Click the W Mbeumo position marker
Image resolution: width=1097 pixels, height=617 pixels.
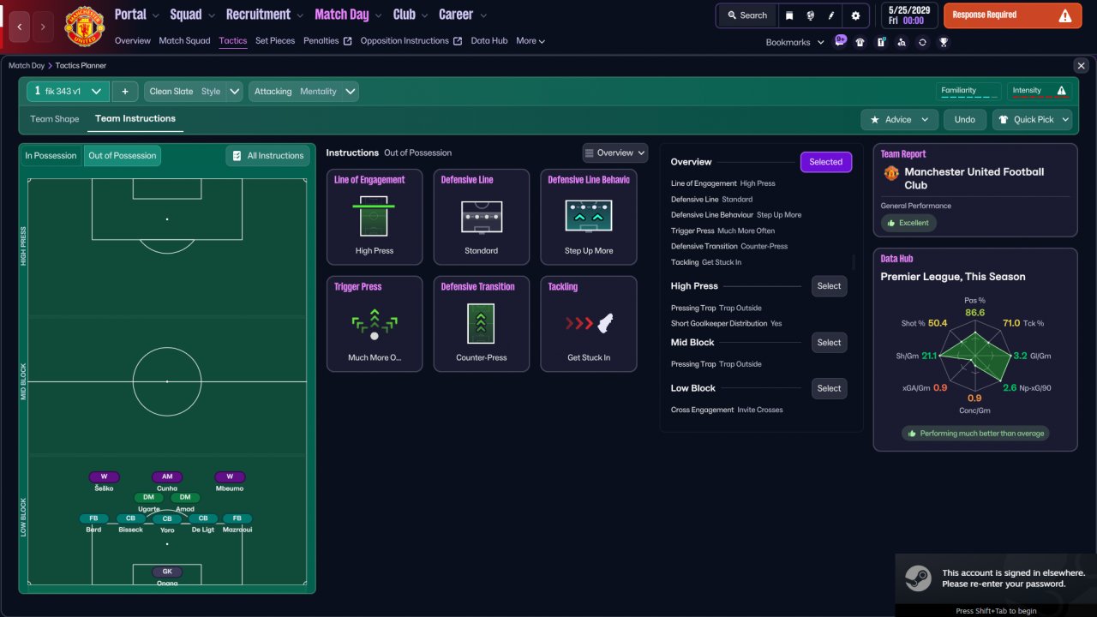[230, 477]
